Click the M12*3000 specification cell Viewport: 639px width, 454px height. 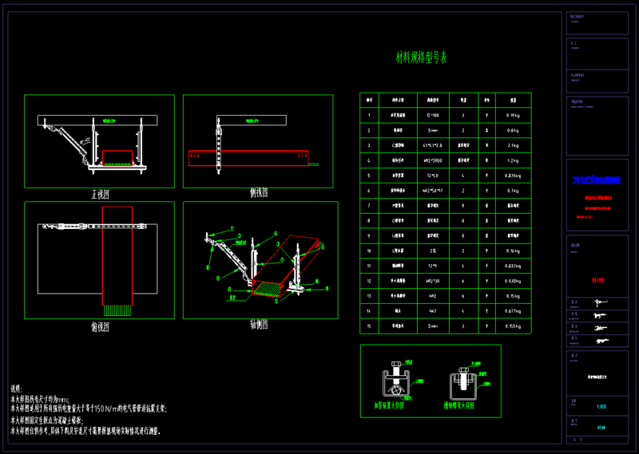(433, 160)
